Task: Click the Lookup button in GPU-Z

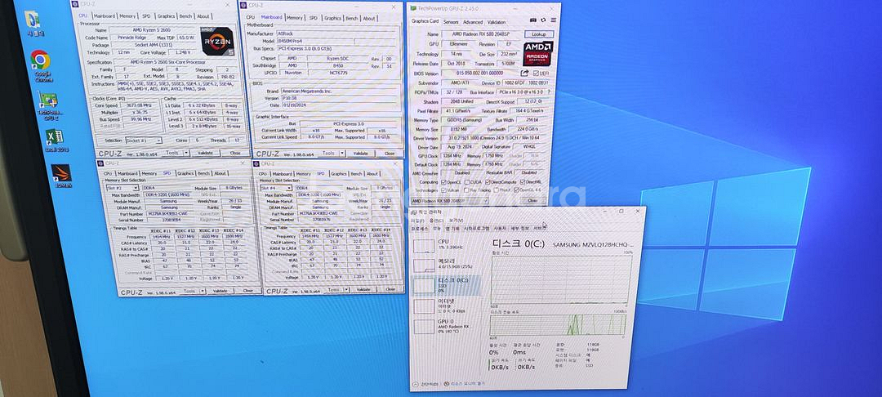Action: (539, 34)
